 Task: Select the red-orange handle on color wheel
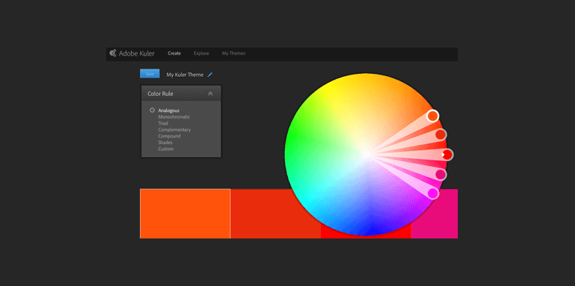click(440, 135)
